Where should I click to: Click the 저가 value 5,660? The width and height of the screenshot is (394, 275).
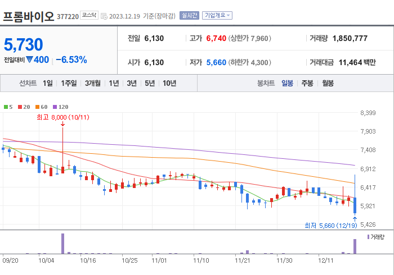(216, 62)
